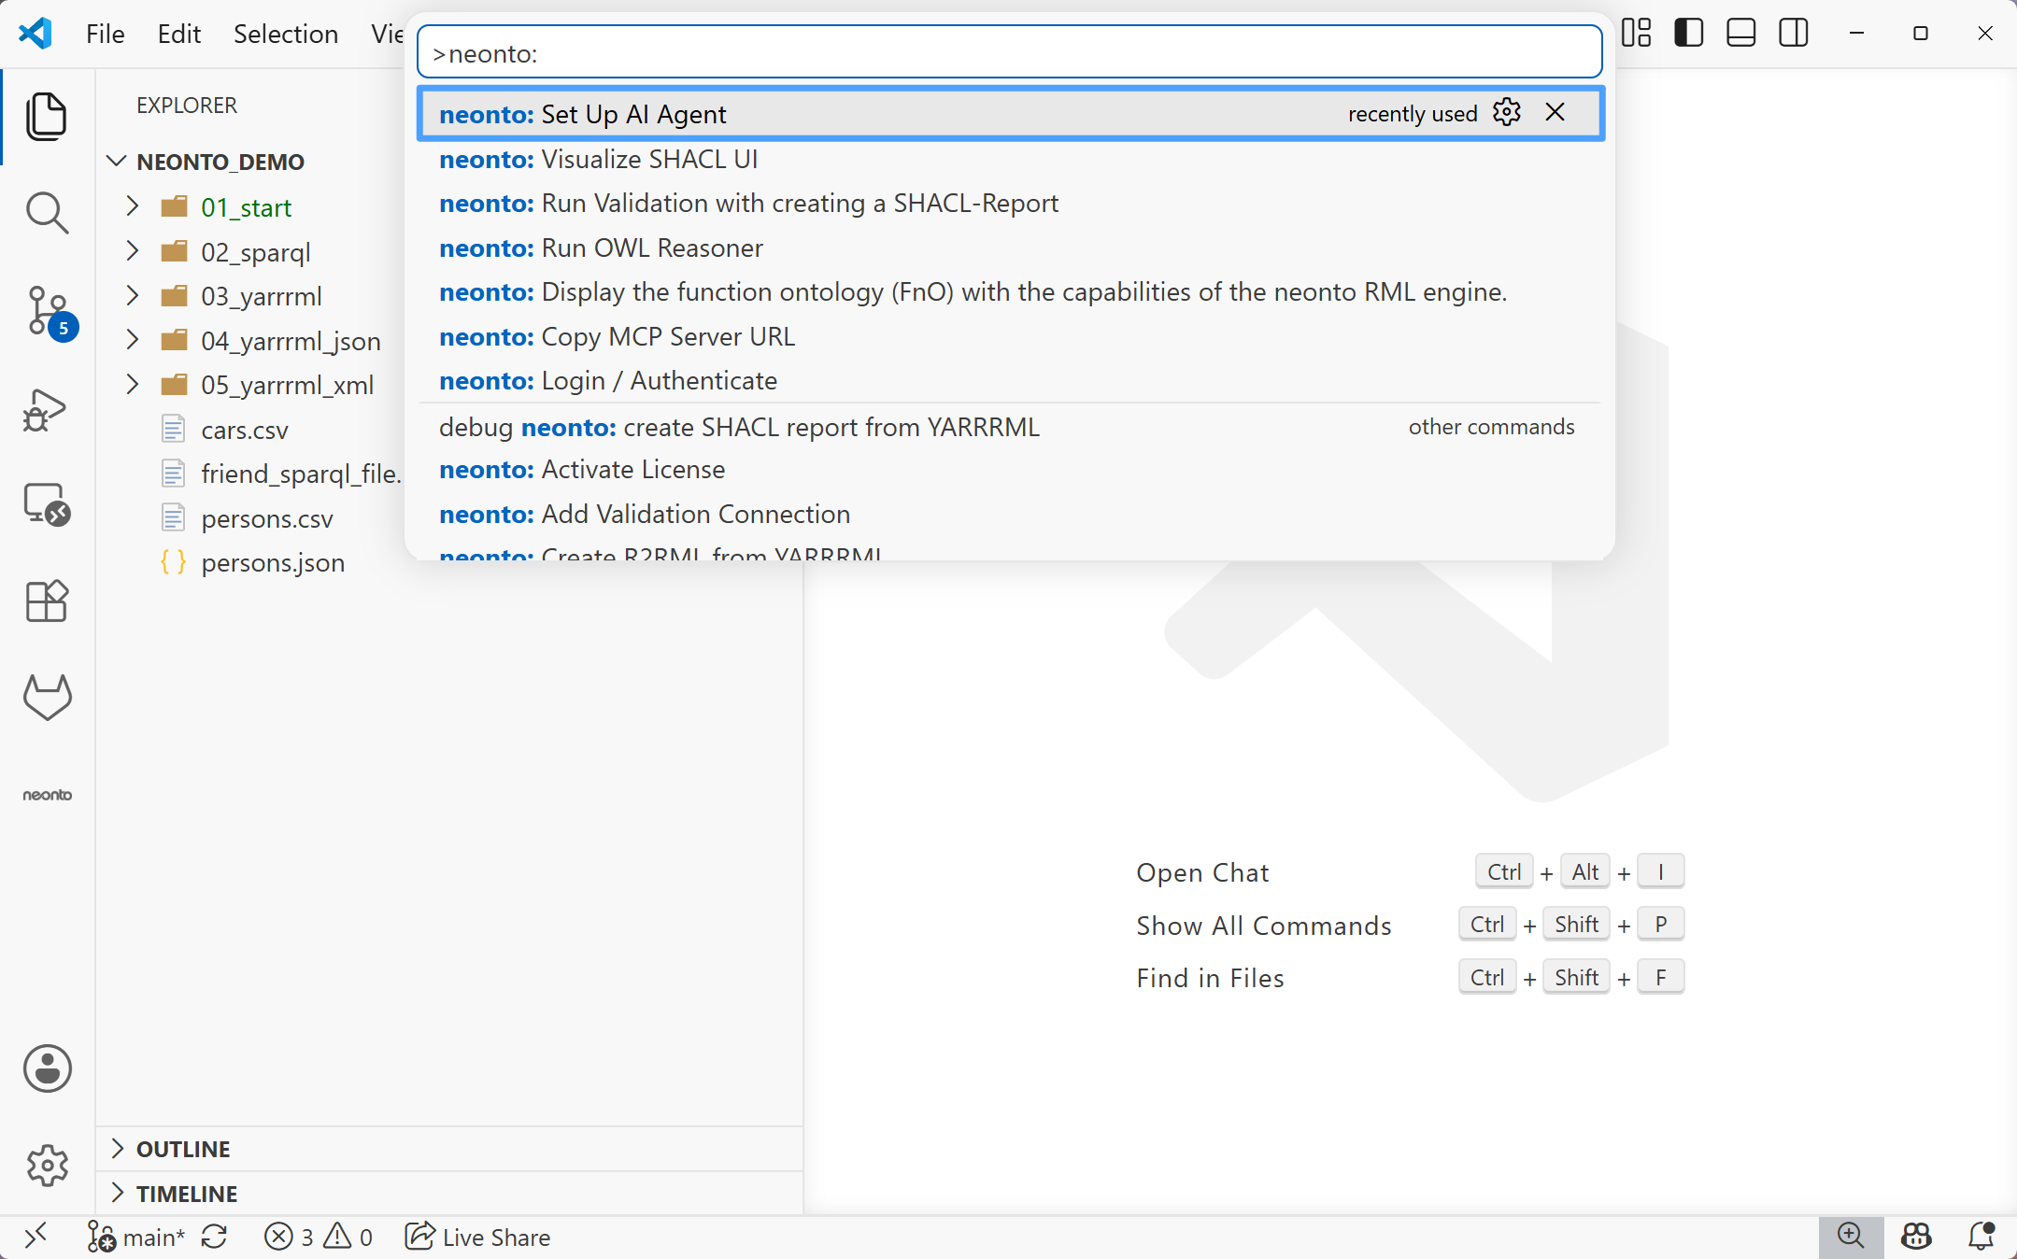Run neonto: Visualize SHACL UI command
Screen dimensions: 2017x1259
coord(1010,160)
